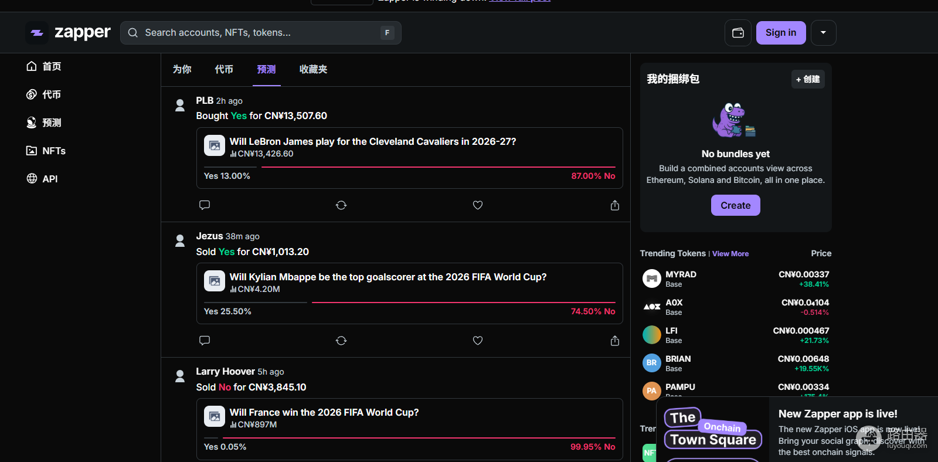
Task: Open the wallet icon button beside Sign in
Action: [x=738, y=33]
